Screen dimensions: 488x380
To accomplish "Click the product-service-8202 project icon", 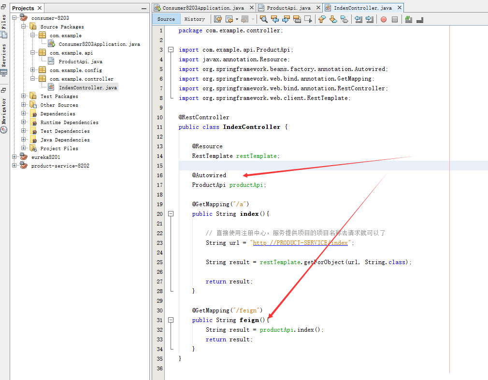I will point(24,166).
